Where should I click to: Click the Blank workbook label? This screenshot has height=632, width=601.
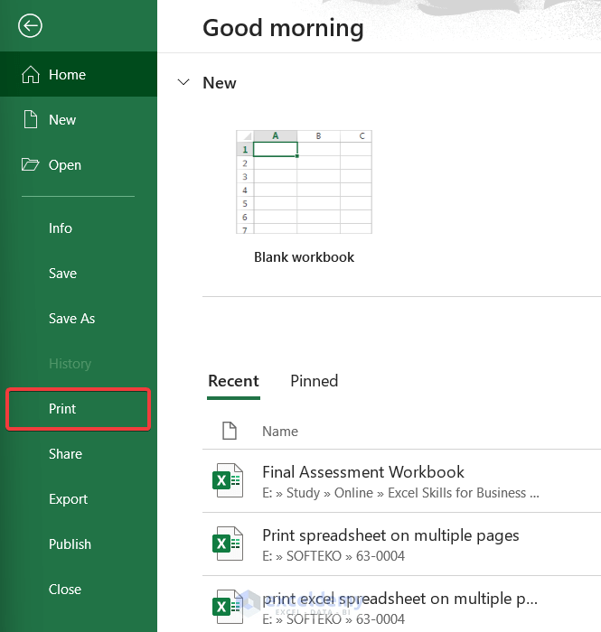(x=305, y=257)
